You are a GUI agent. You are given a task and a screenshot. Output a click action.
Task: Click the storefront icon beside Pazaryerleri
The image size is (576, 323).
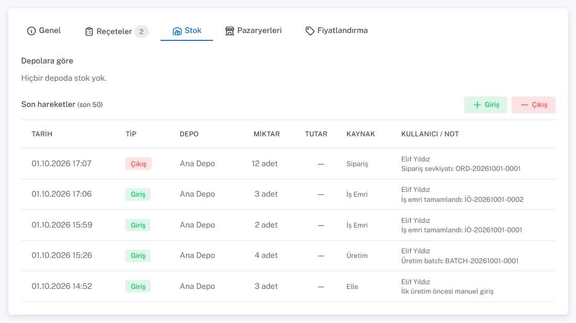(230, 31)
